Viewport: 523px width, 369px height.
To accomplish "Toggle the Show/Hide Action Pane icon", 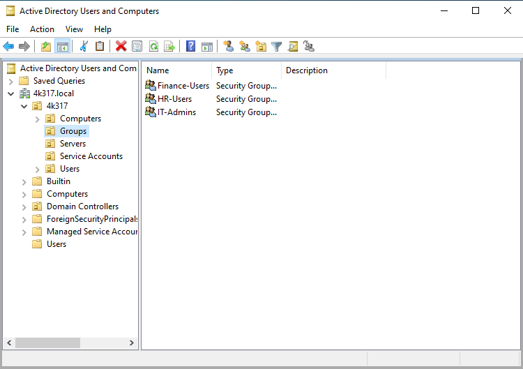I will click(207, 46).
